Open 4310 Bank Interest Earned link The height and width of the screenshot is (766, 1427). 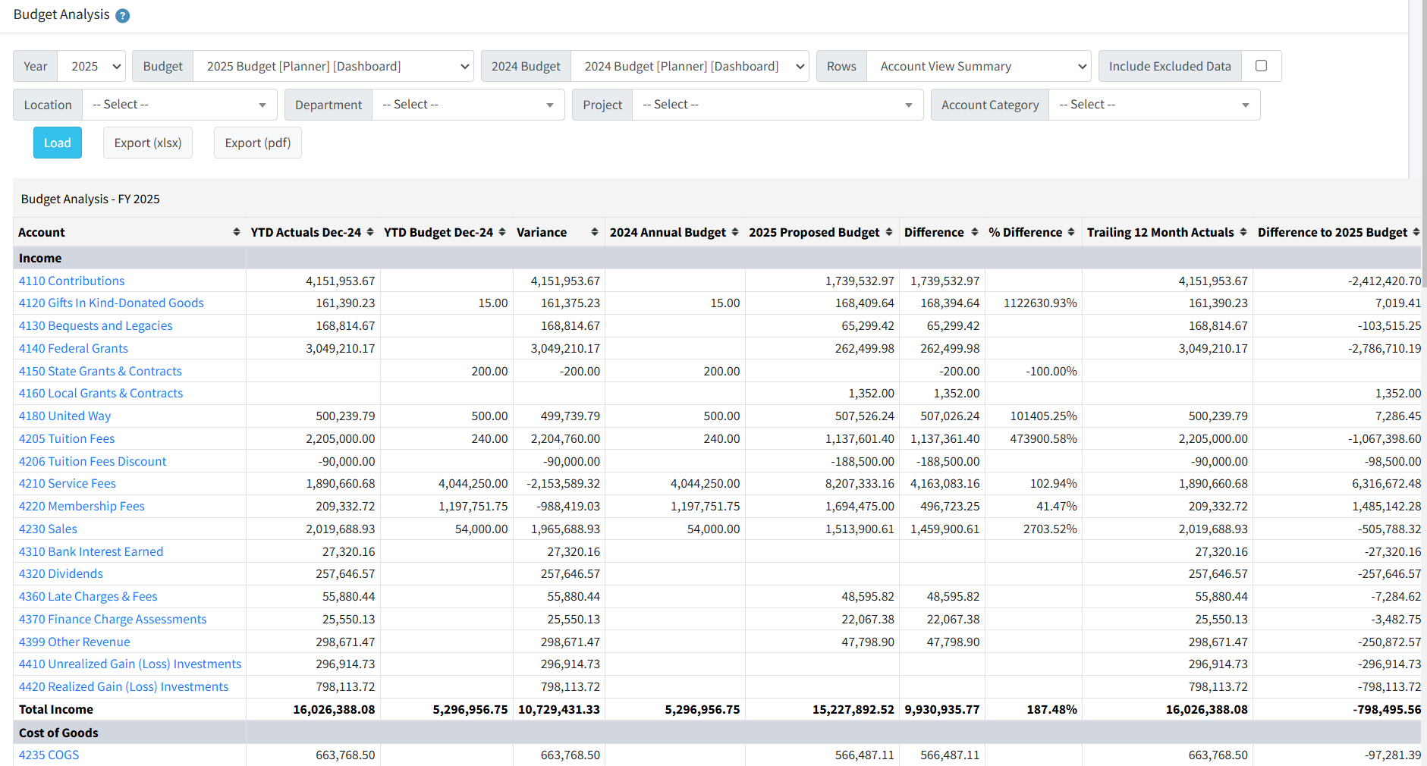point(91,551)
